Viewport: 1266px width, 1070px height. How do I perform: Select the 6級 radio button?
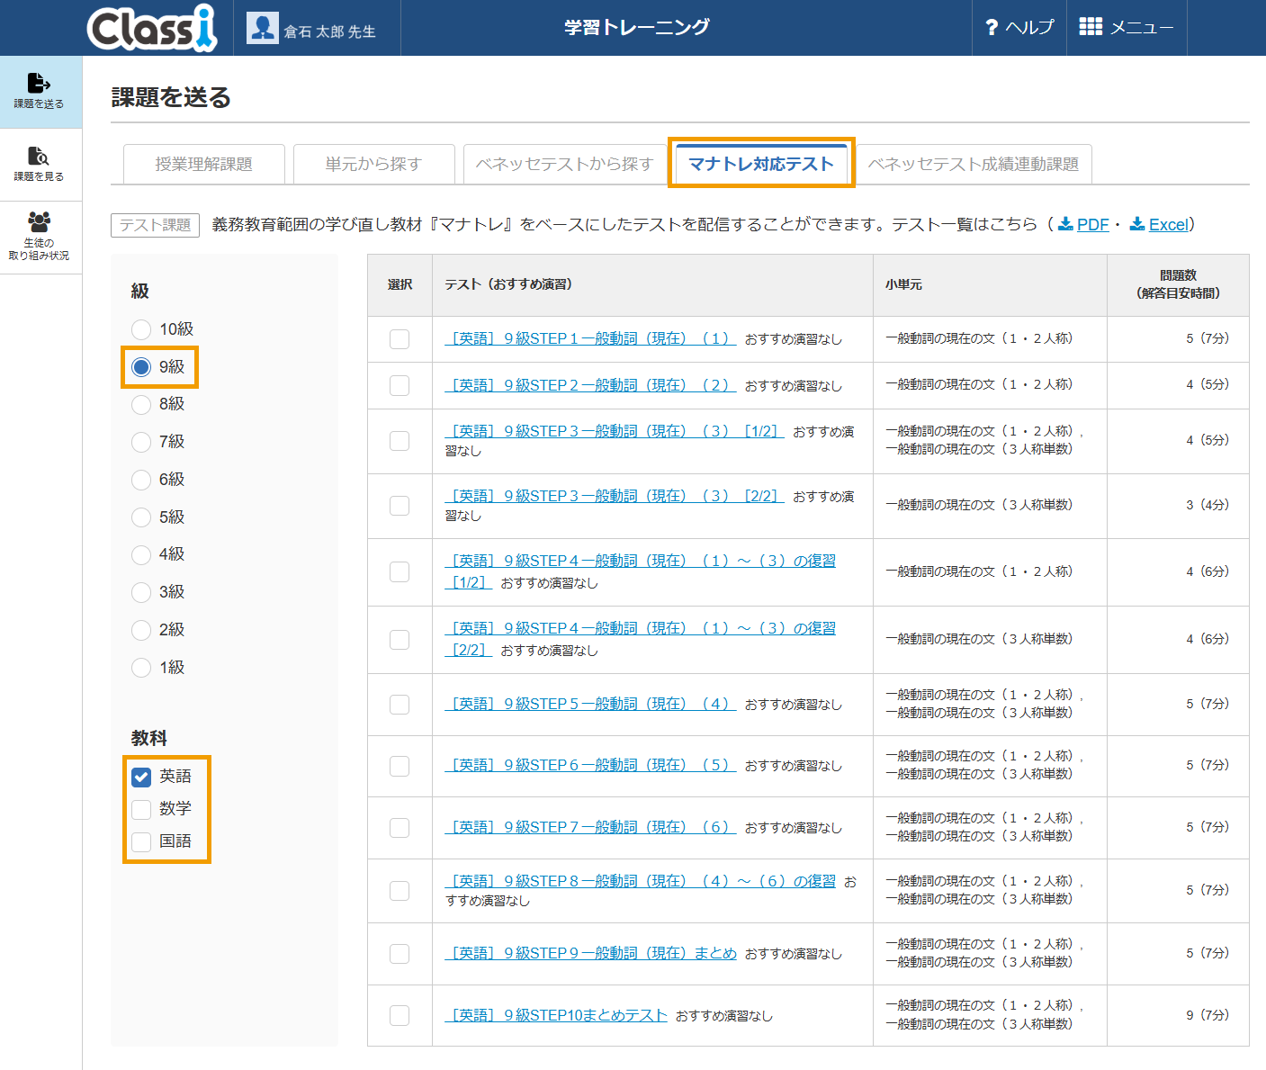point(141,480)
